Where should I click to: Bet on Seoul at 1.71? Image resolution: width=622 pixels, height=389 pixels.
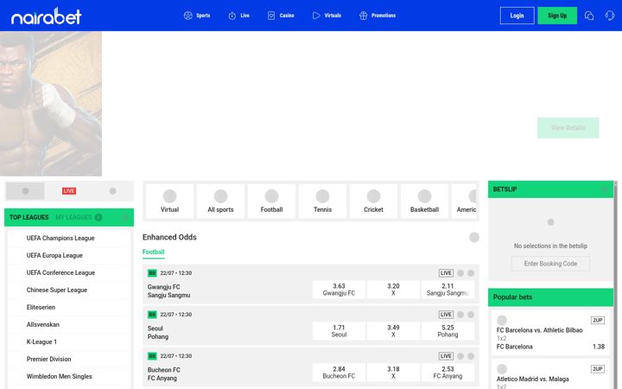[x=339, y=330]
